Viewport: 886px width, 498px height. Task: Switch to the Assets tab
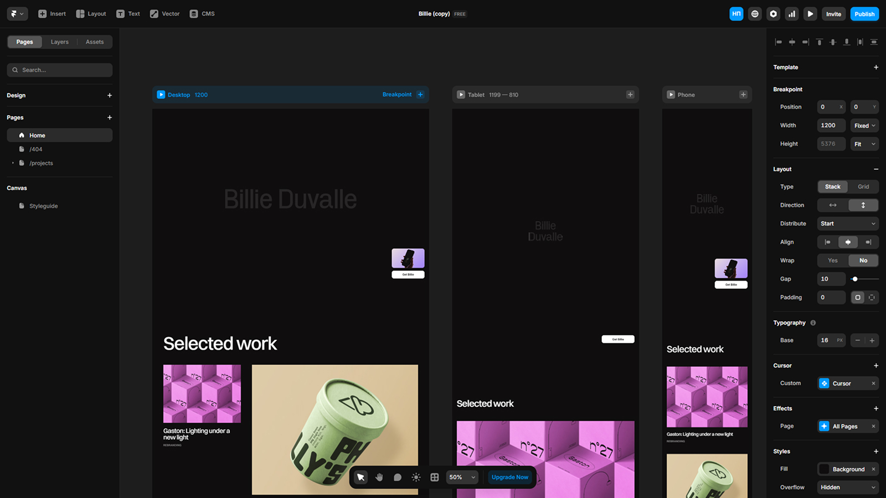click(94, 41)
